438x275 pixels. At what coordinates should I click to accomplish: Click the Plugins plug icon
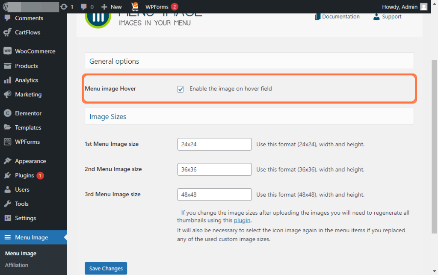(x=8, y=175)
